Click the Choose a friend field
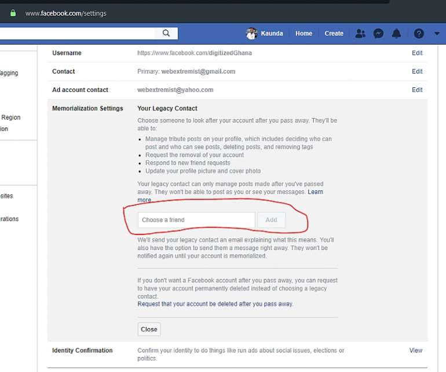The height and width of the screenshot is (372, 446). (196, 220)
